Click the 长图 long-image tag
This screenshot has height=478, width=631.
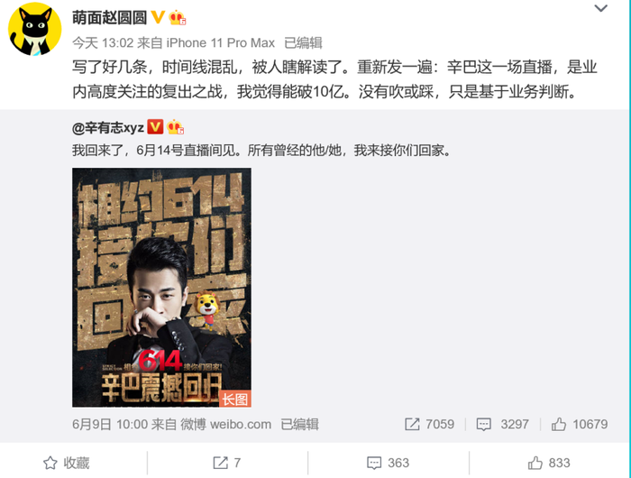coord(235,399)
